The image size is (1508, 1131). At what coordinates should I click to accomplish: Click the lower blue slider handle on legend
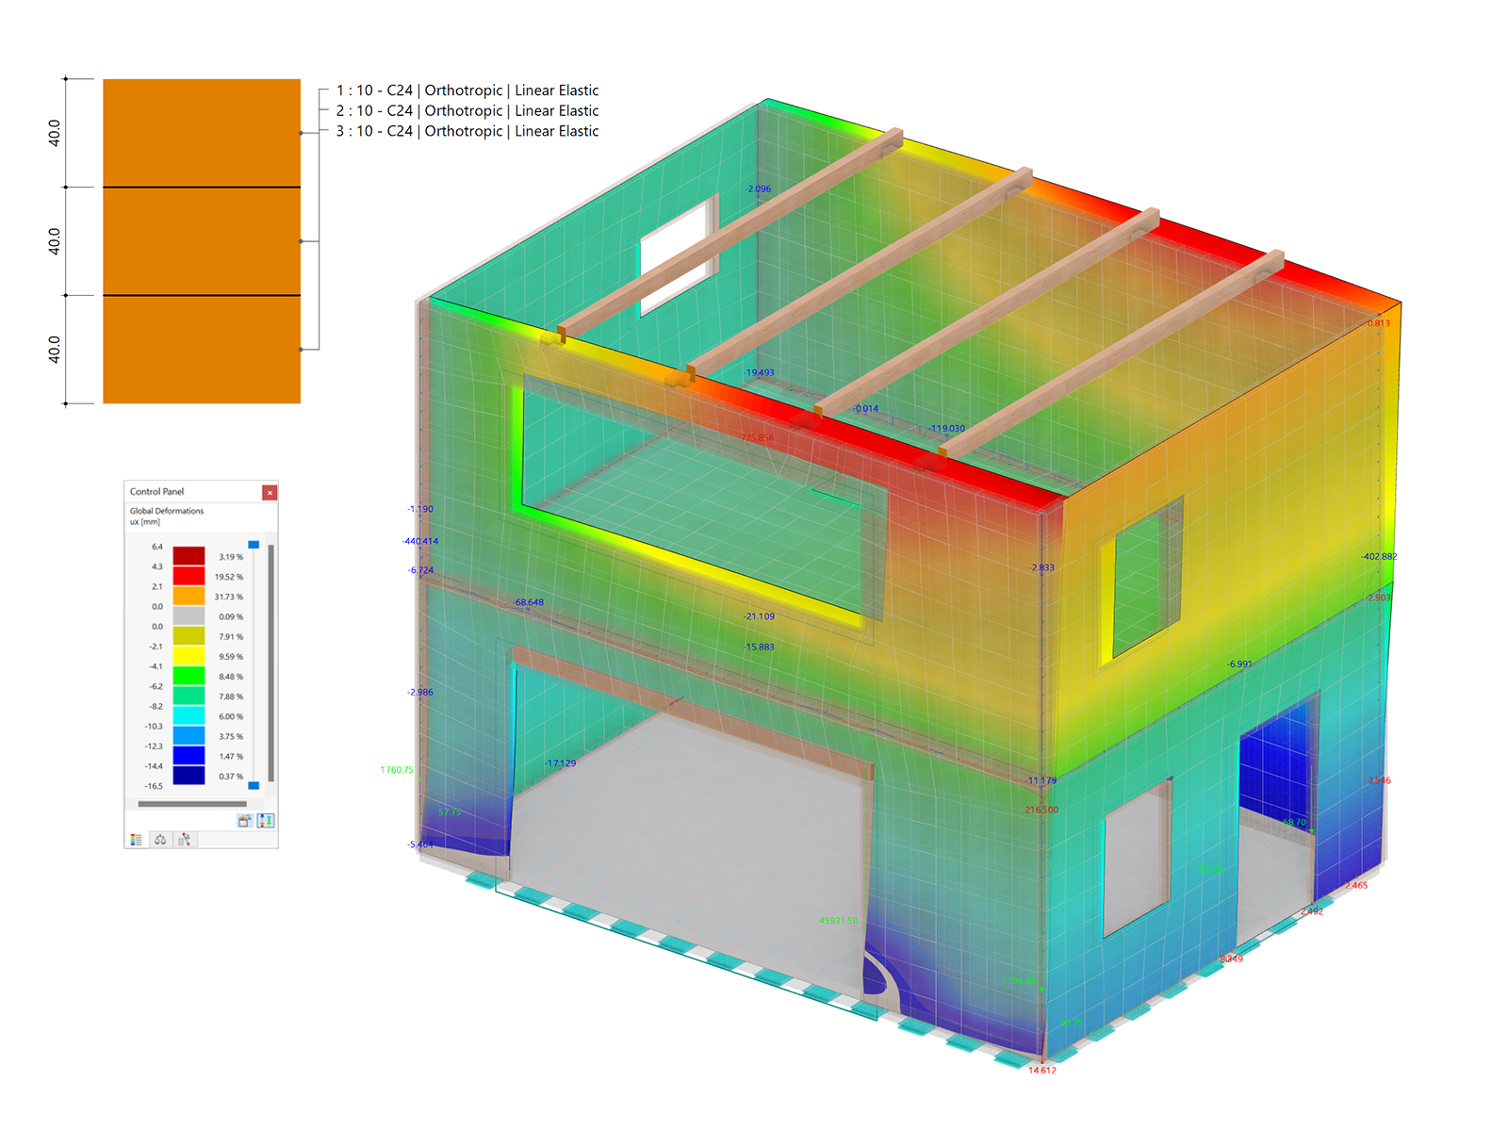(x=254, y=785)
